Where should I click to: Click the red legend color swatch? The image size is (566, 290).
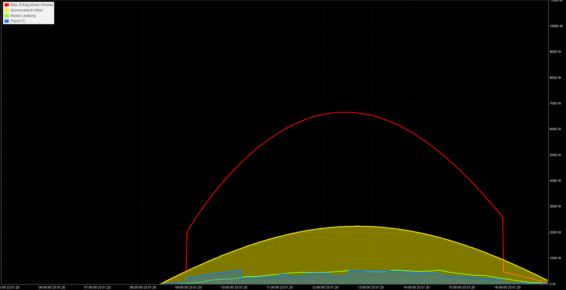click(7, 5)
